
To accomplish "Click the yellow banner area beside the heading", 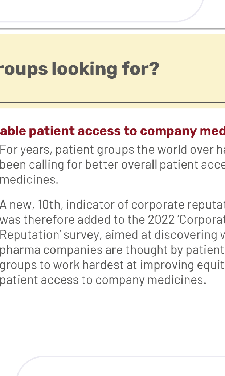I will [x=191, y=68].
